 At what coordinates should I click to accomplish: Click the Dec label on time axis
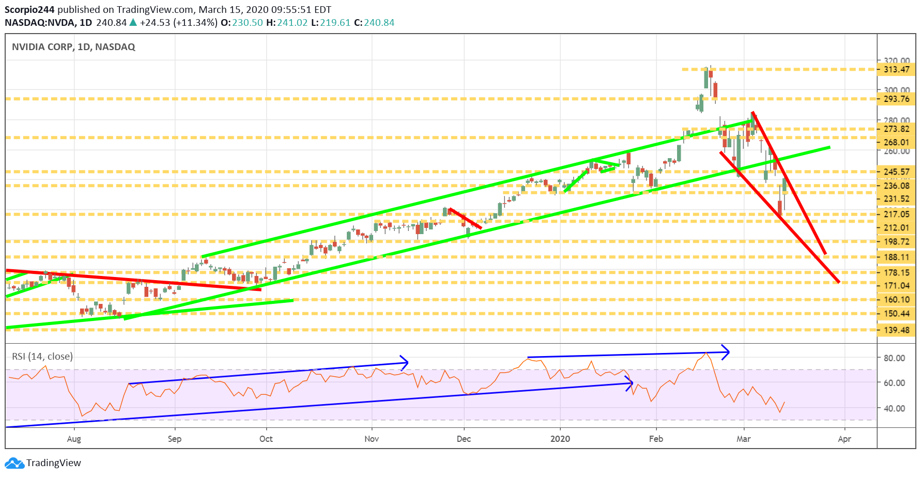pos(464,439)
